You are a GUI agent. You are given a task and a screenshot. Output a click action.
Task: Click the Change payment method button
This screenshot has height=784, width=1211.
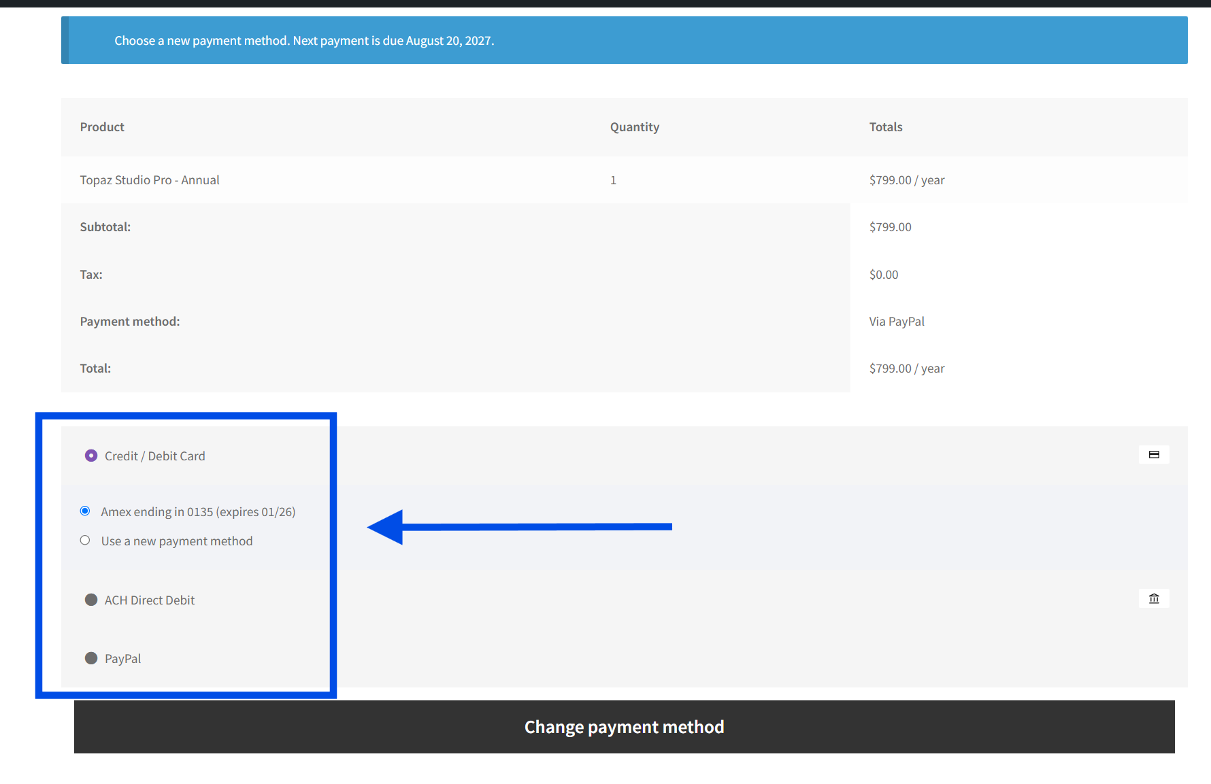tap(625, 727)
